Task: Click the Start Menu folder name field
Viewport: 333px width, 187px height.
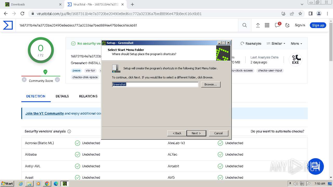Action: (x=155, y=84)
